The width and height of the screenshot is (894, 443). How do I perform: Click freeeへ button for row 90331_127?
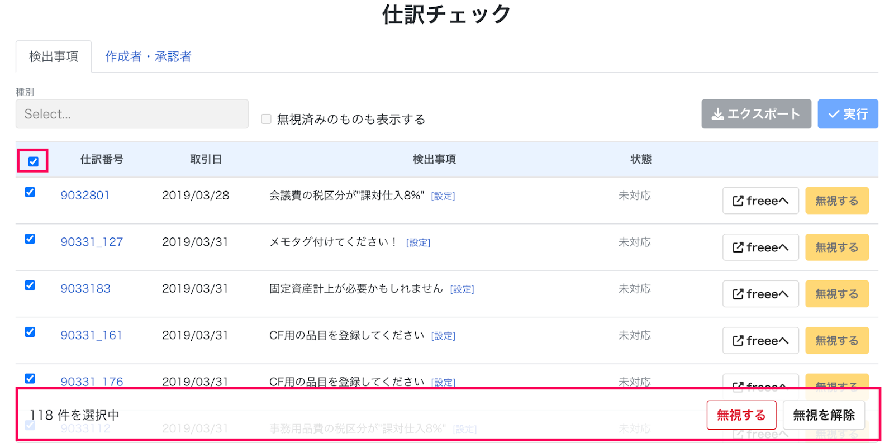[x=760, y=247]
